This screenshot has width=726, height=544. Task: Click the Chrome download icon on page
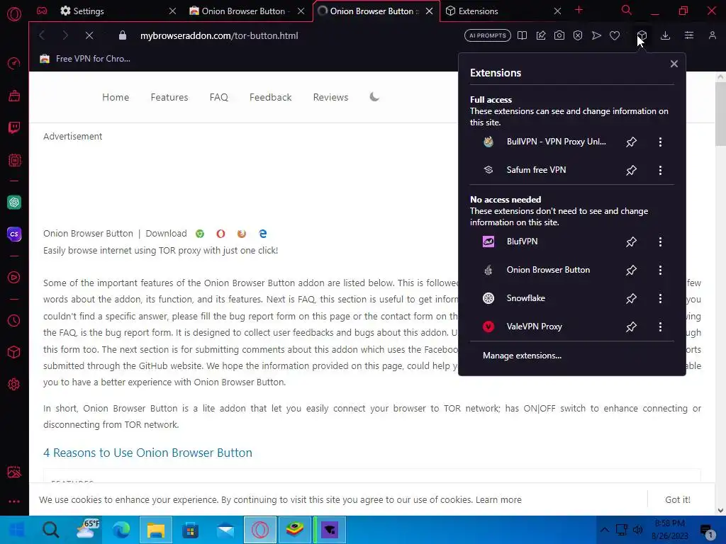click(199, 234)
